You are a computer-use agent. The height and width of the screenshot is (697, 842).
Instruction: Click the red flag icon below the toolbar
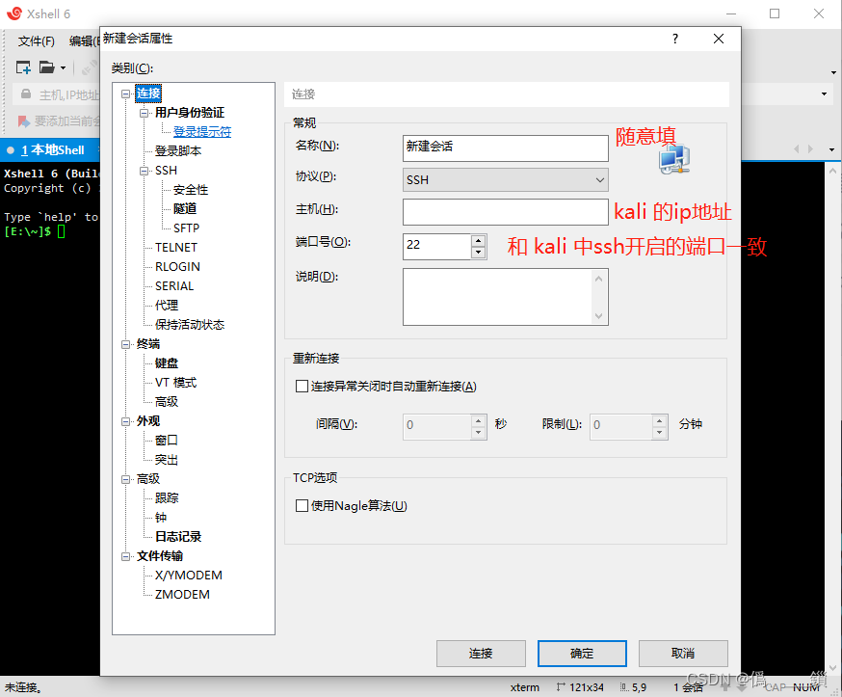[x=21, y=120]
